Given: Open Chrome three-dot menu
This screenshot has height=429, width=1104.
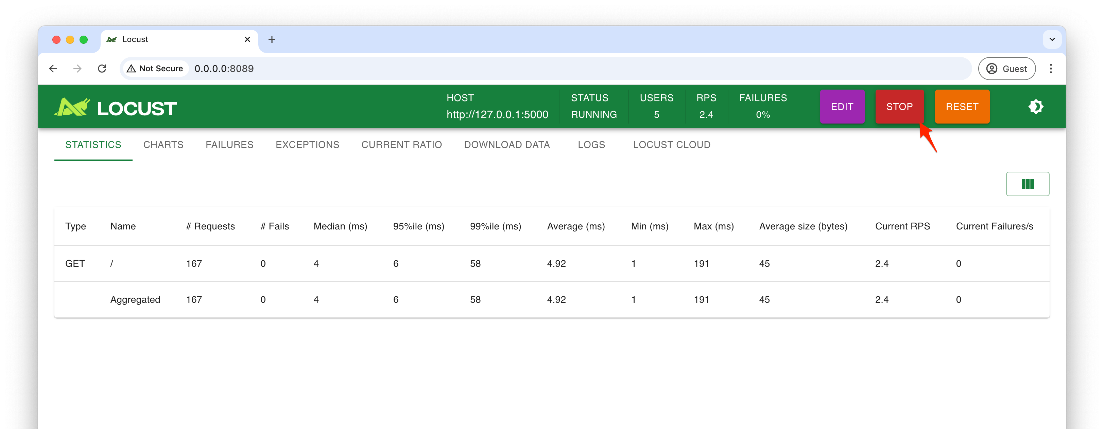Looking at the screenshot, I should click(1050, 69).
